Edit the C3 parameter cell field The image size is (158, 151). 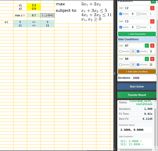click(136, 21)
